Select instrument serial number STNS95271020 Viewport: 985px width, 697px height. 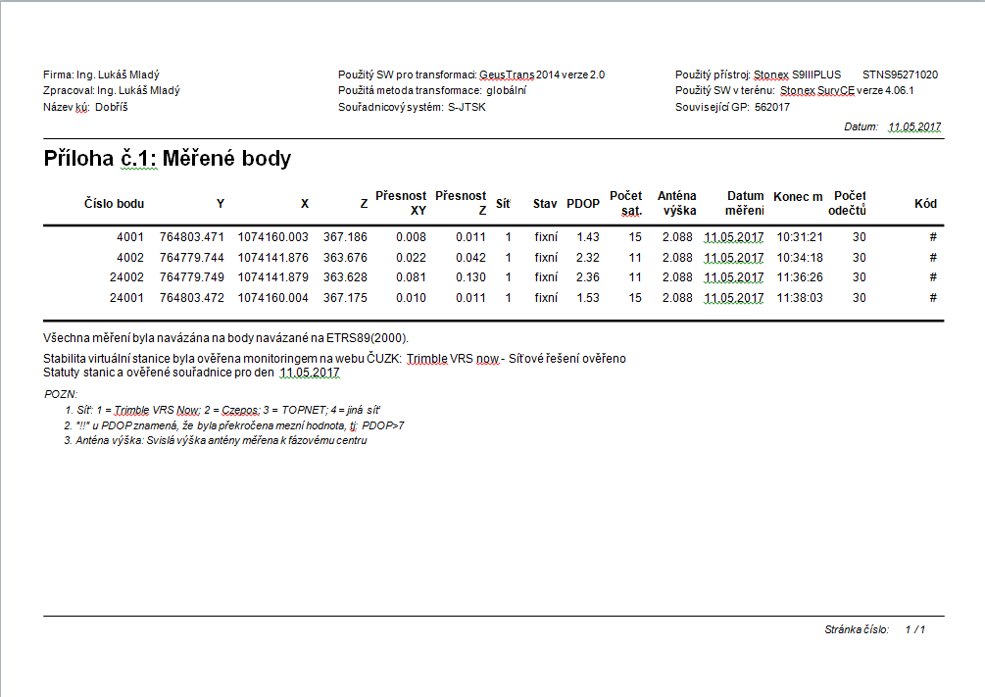pyautogui.click(x=900, y=75)
